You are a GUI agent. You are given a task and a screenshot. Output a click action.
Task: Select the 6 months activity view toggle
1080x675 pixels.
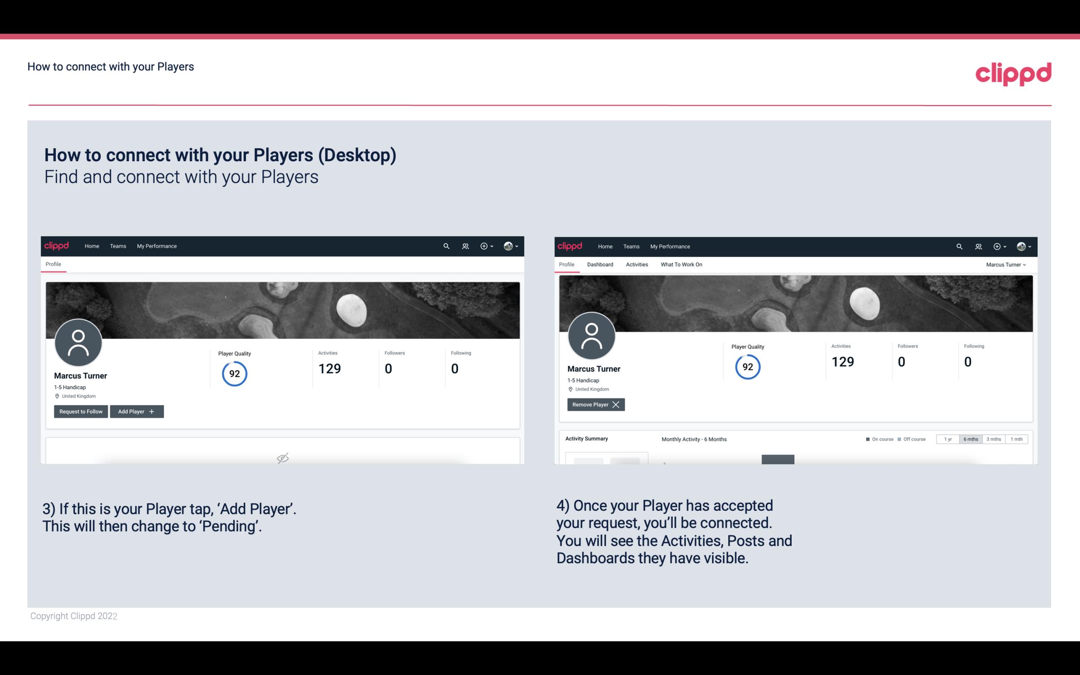[971, 439]
